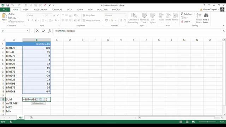
Task: Open Sort & Filter menu
Action: coord(199,18)
